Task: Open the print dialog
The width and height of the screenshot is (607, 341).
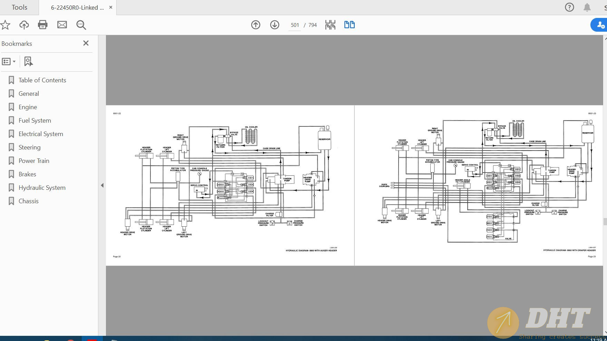Action: tap(43, 24)
